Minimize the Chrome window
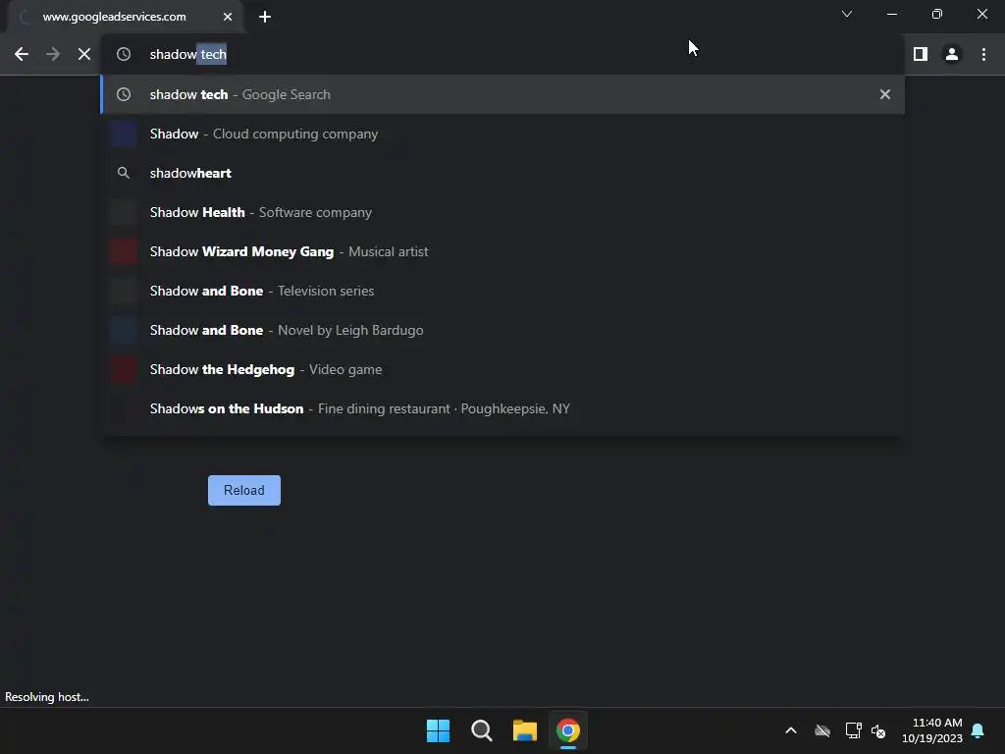1005x754 pixels. (x=891, y=14)
